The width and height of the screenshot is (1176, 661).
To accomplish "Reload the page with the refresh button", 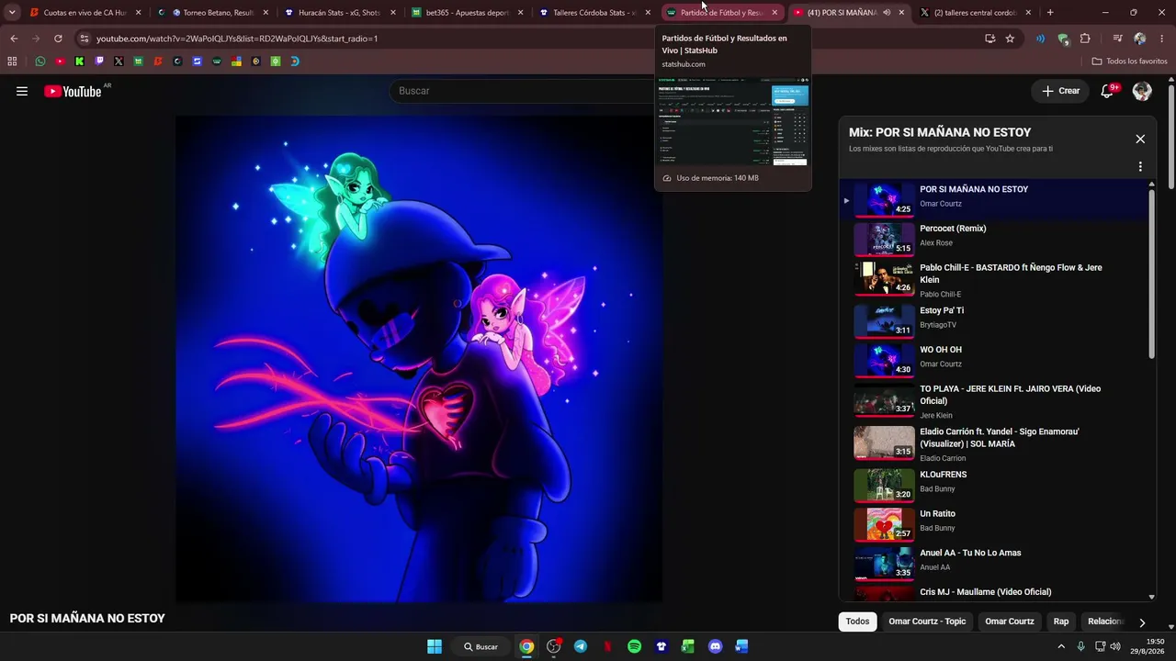I will (58, 39).
